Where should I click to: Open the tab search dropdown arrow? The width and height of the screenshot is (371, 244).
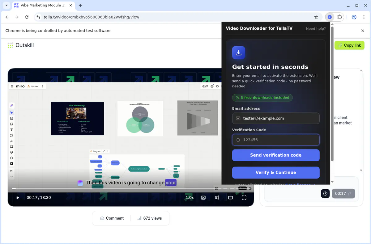point(6,5)
